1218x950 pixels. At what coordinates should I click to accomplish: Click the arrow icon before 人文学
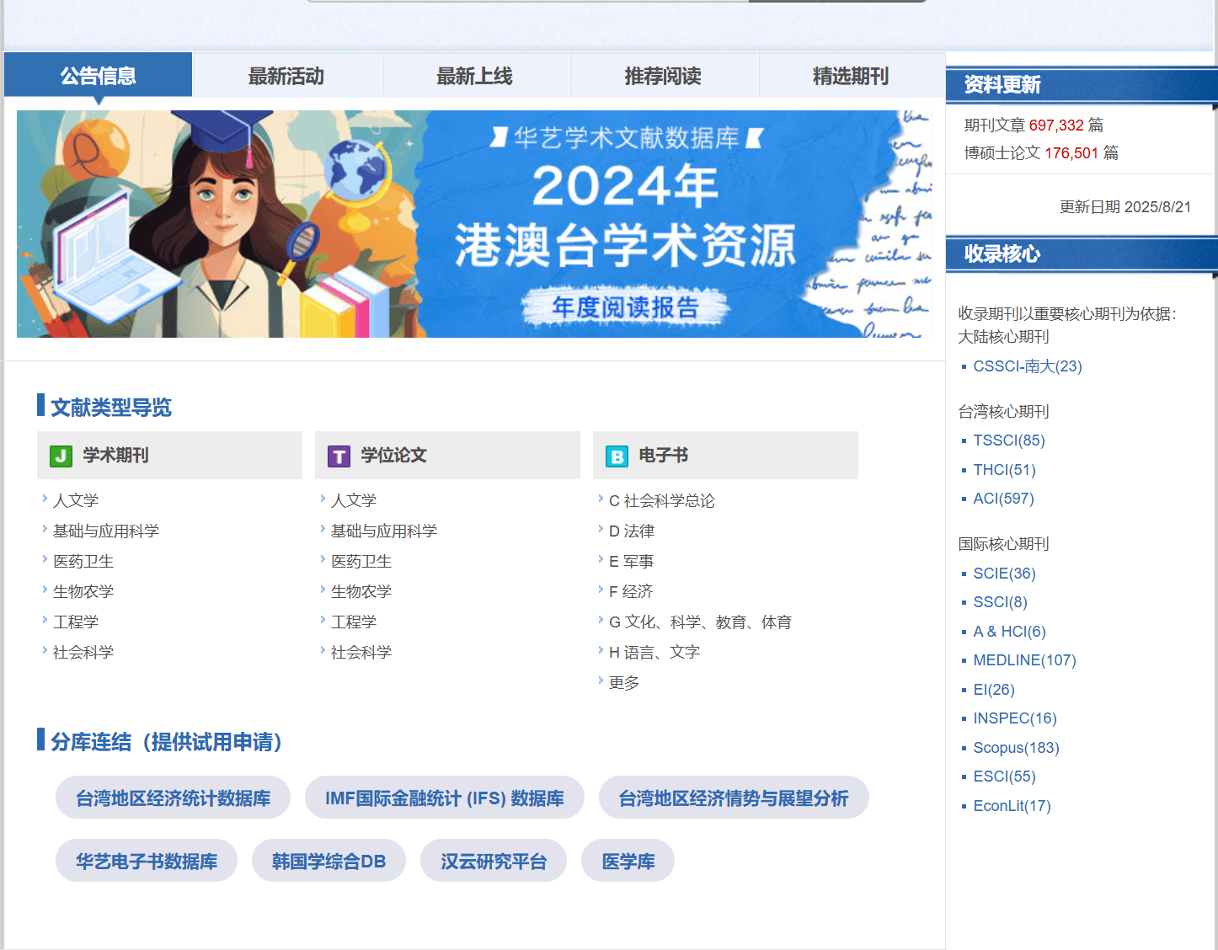pos(44,499)
